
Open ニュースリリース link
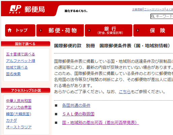point(154,9)
